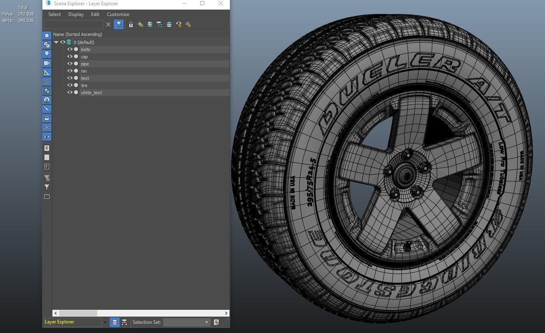This screenshot has width=545, height=333.
Task: Click Make Selected Layer Active stack icon
Action: click(x=169, y=24)
